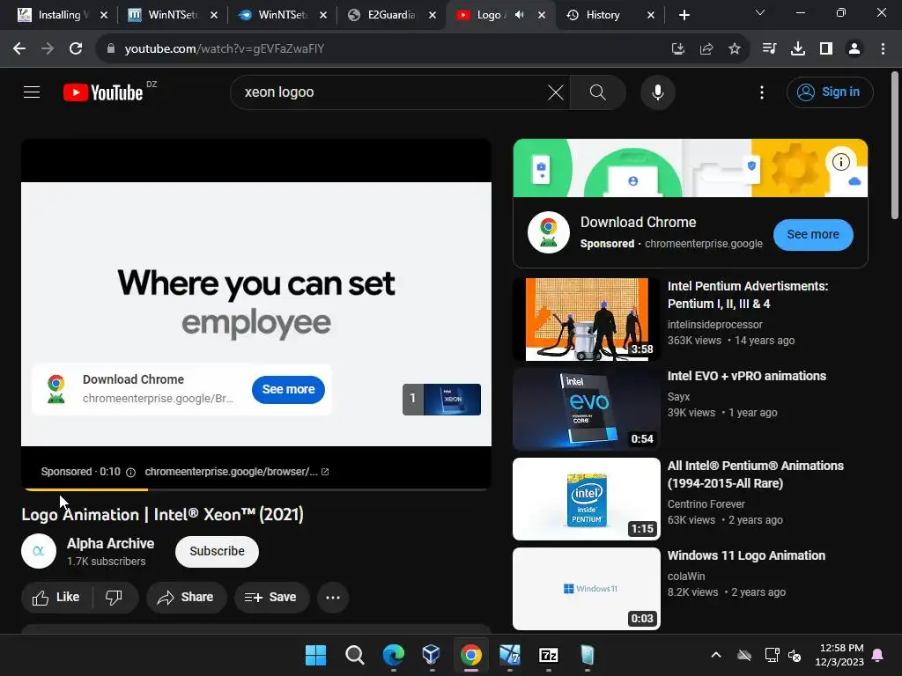Viewport: 902px width, 676px height.
Task: Open the ad info icon next to Sponsored
Action: point(130,473)
